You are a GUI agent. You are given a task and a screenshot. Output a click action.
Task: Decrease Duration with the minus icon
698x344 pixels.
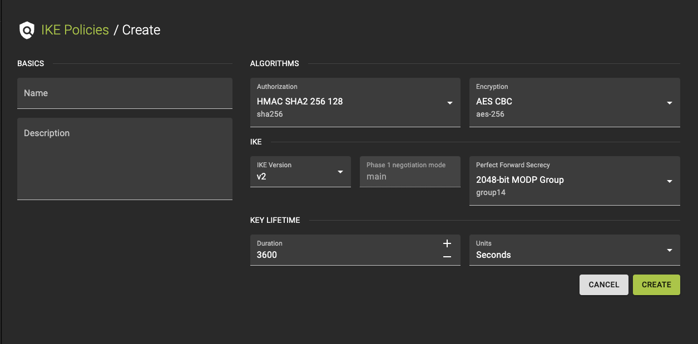(x=447, y=257)
